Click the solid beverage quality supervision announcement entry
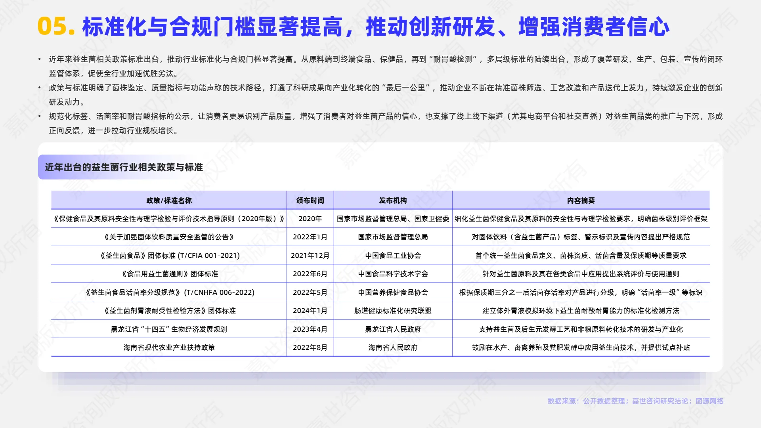761x428 pixels. 170,237
